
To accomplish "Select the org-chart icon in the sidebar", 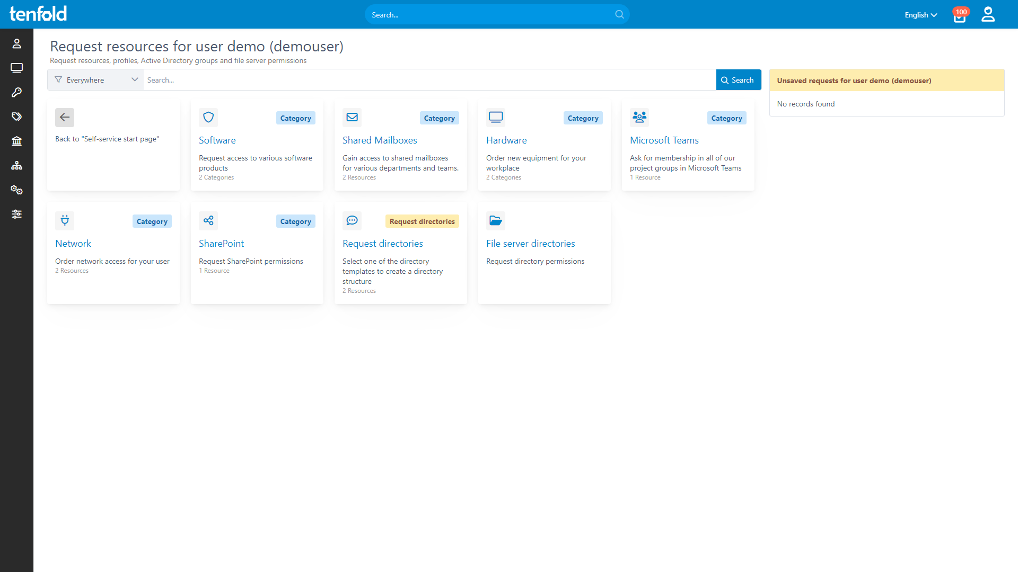I will (16, 165).
